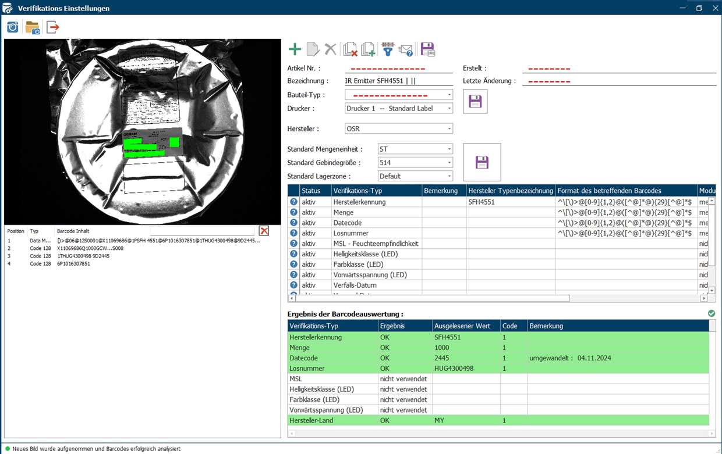This screenshot has height=454, width=722.
Task: Click the Bezeichnung text field
Action: tap(398, 81)
